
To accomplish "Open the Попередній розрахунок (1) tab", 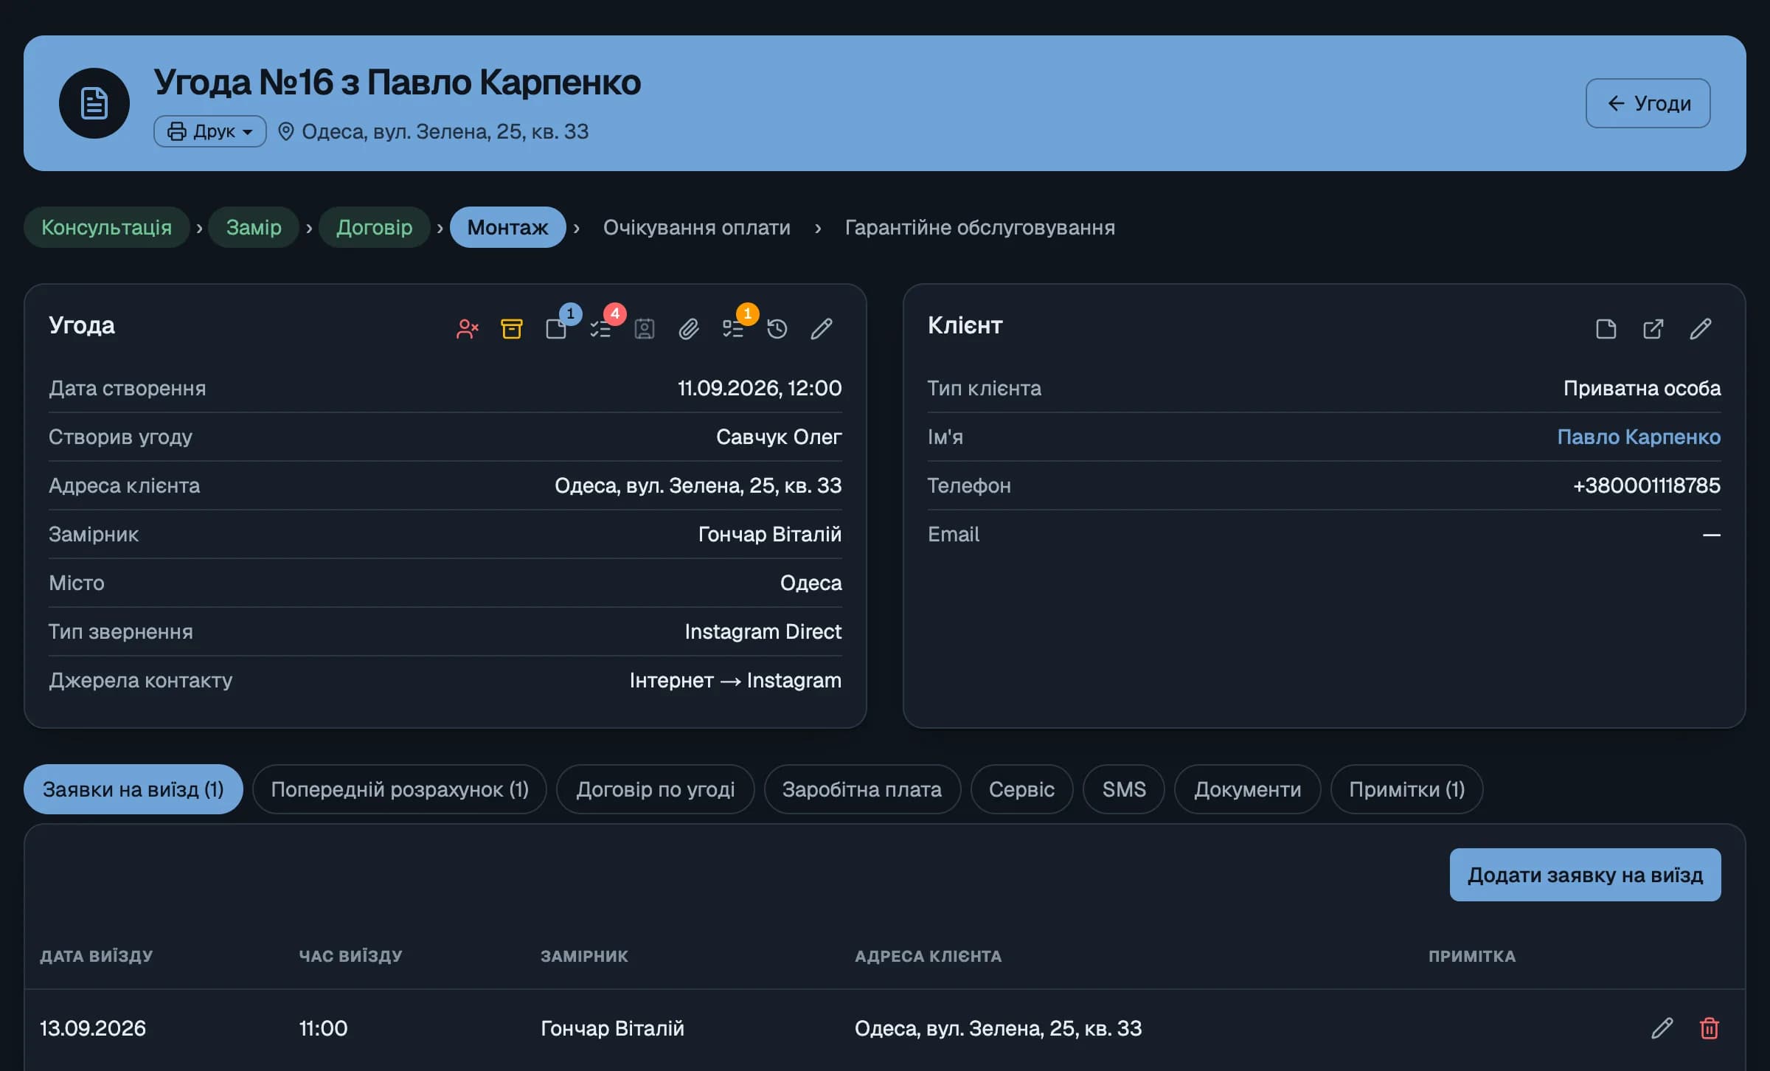I will 400,789.
